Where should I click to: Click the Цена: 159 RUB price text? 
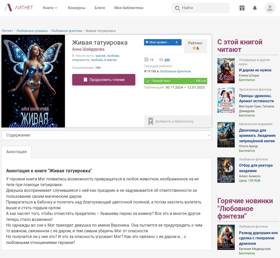250,181
